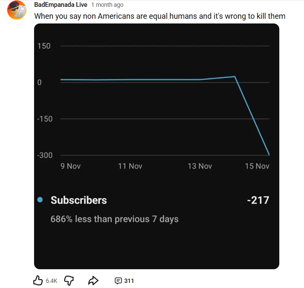The image size is (304, 288).
Task: Click the -217 subscriber total
Action: coord(258,200)
